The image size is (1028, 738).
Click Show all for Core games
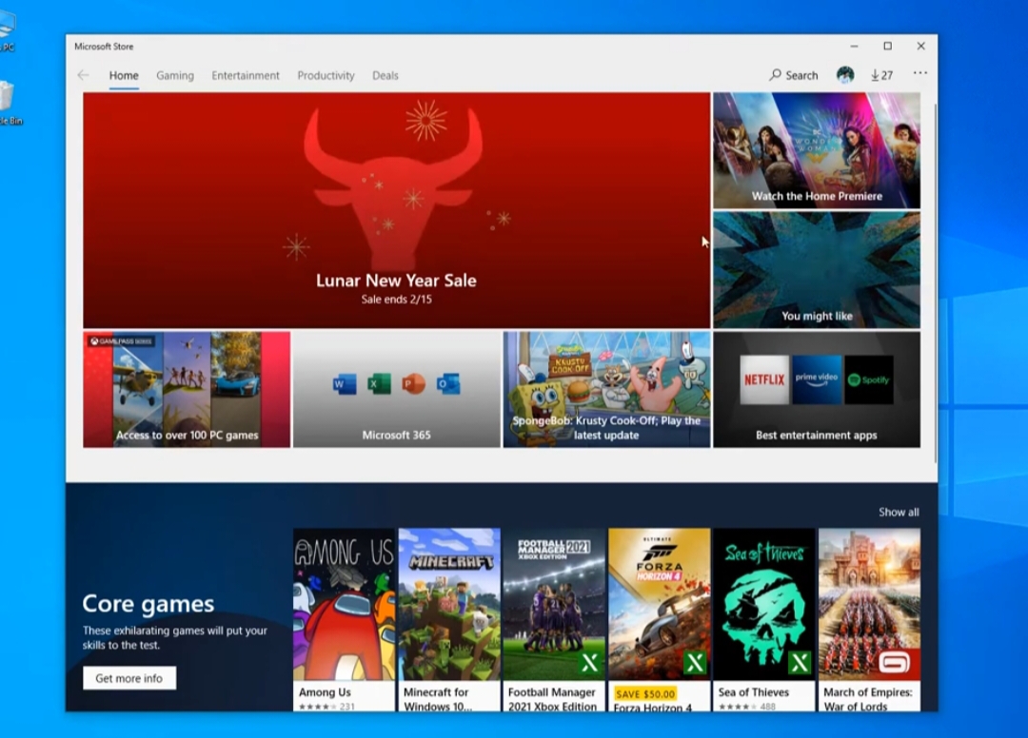click(899, 512)
